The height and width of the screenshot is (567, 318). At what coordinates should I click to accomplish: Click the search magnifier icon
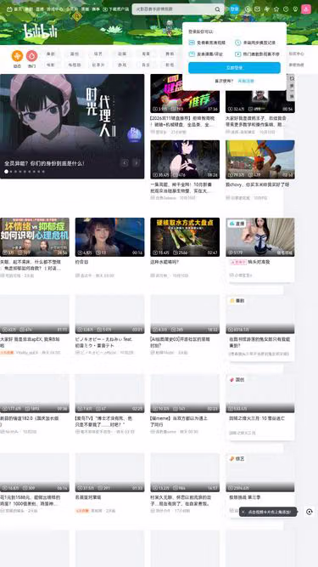(x=217, y=9)
